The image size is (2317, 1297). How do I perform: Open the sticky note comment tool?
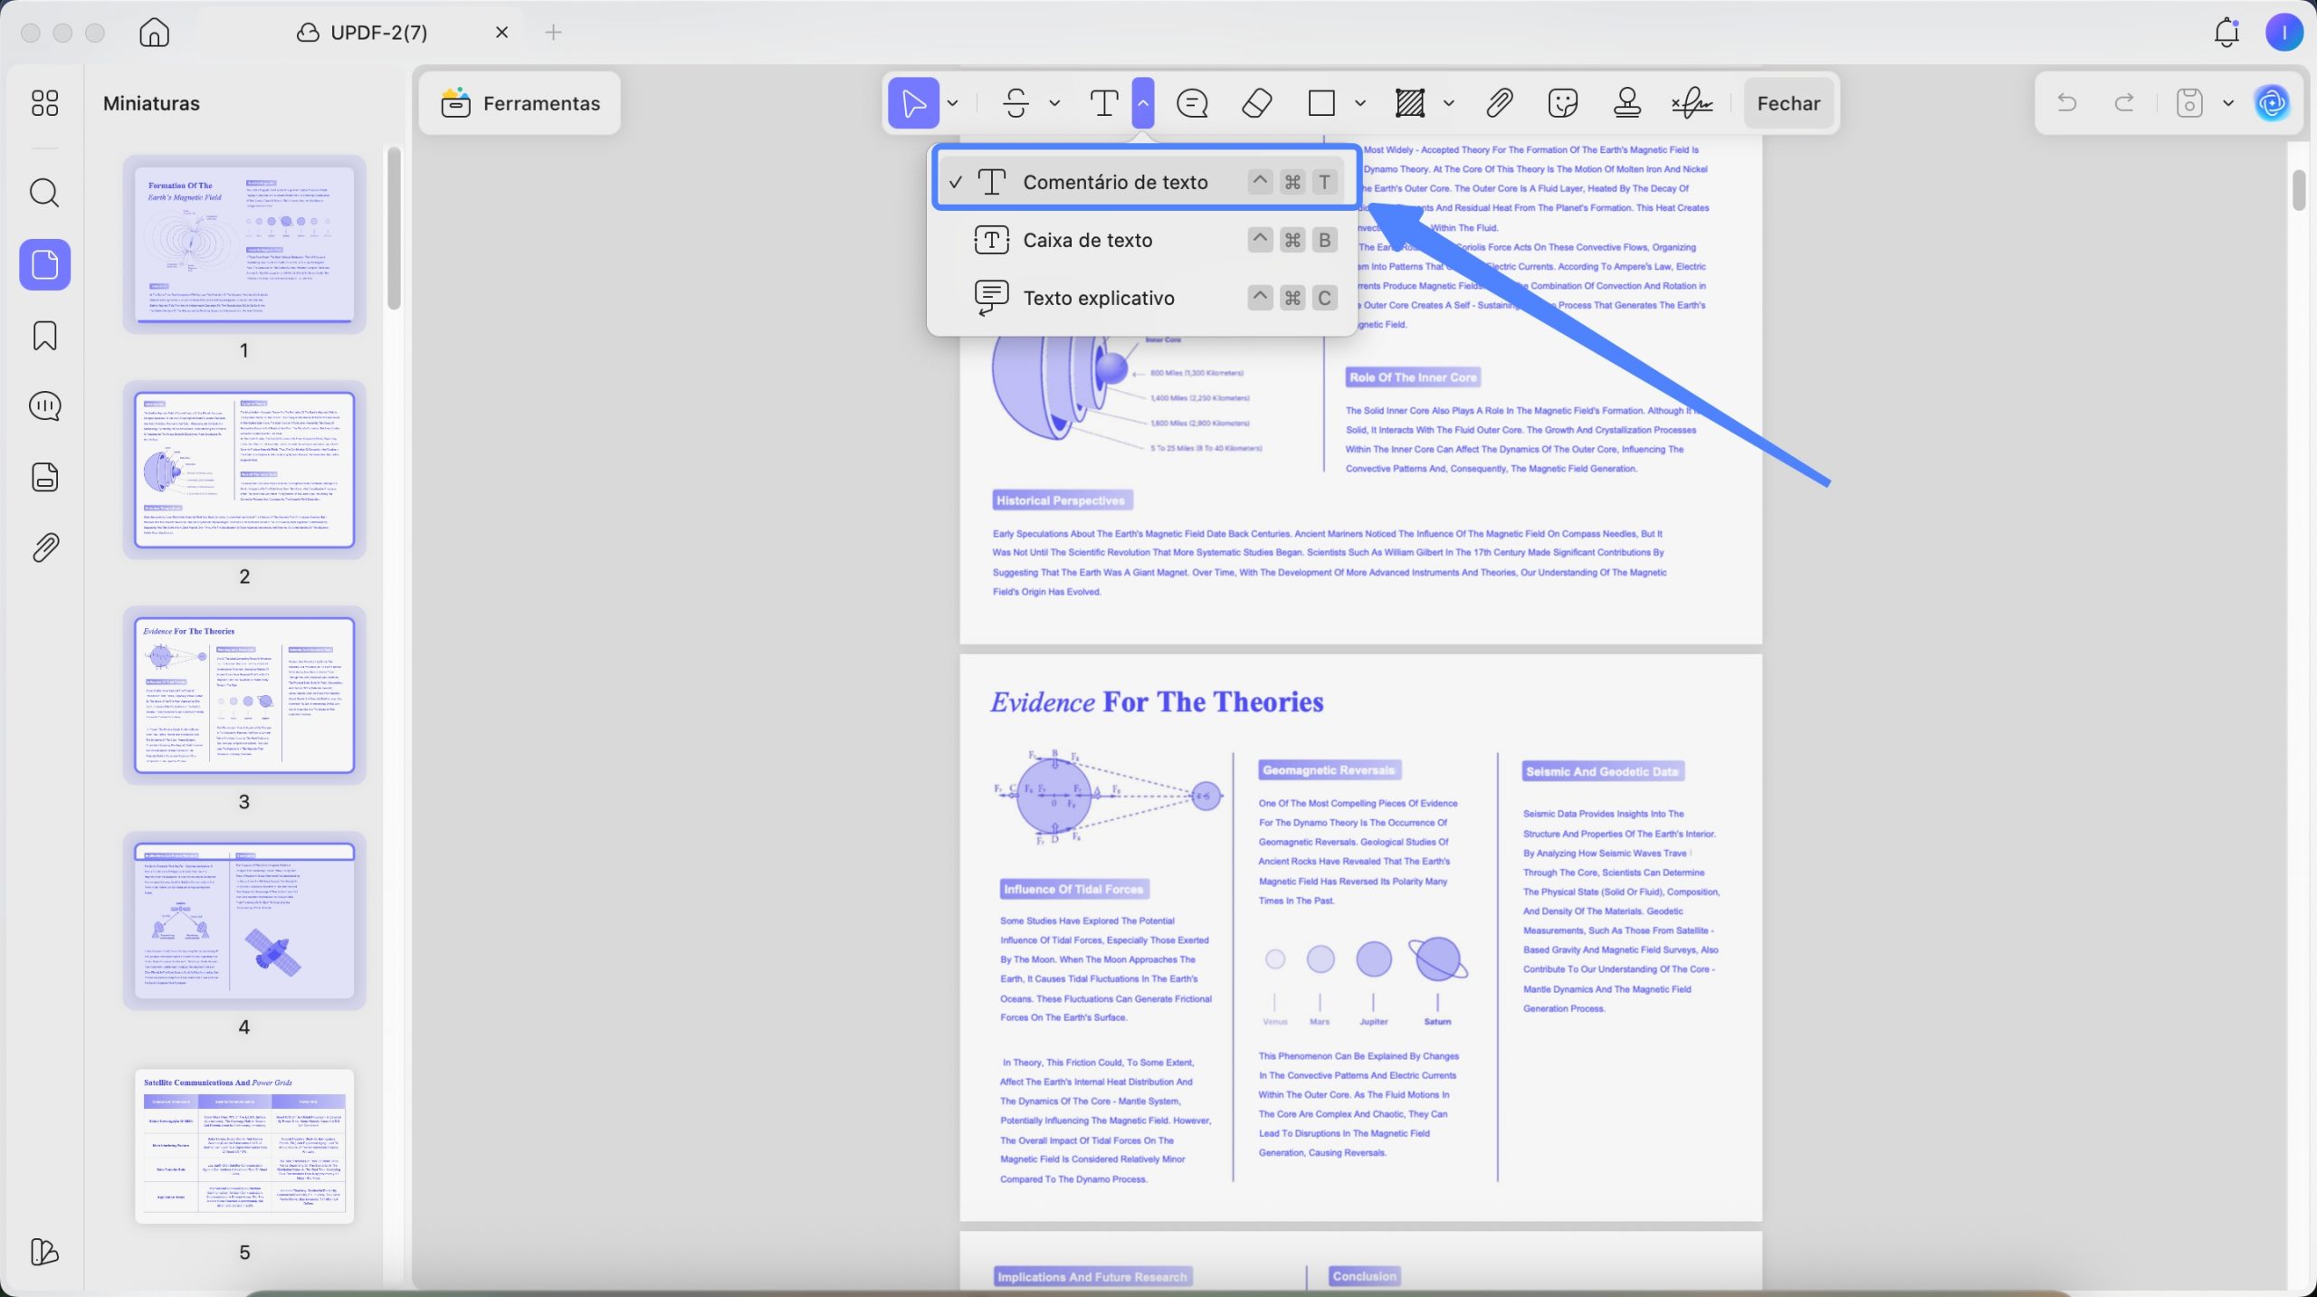[x=1192, y=103]
